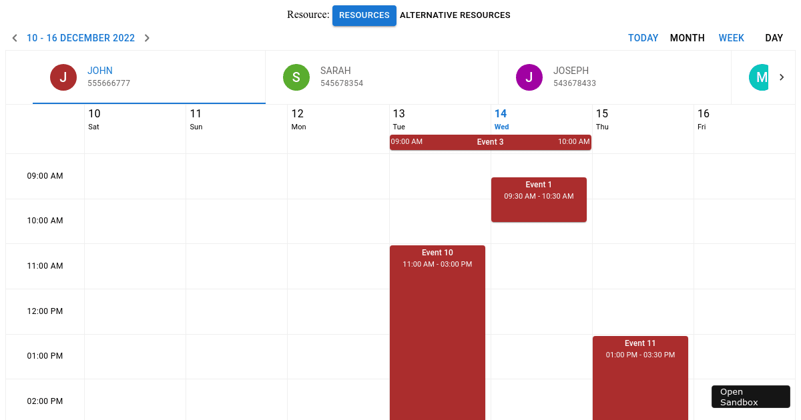Click Joseph's purple avatar icon
801x420 pixels.
pos(529,77)
